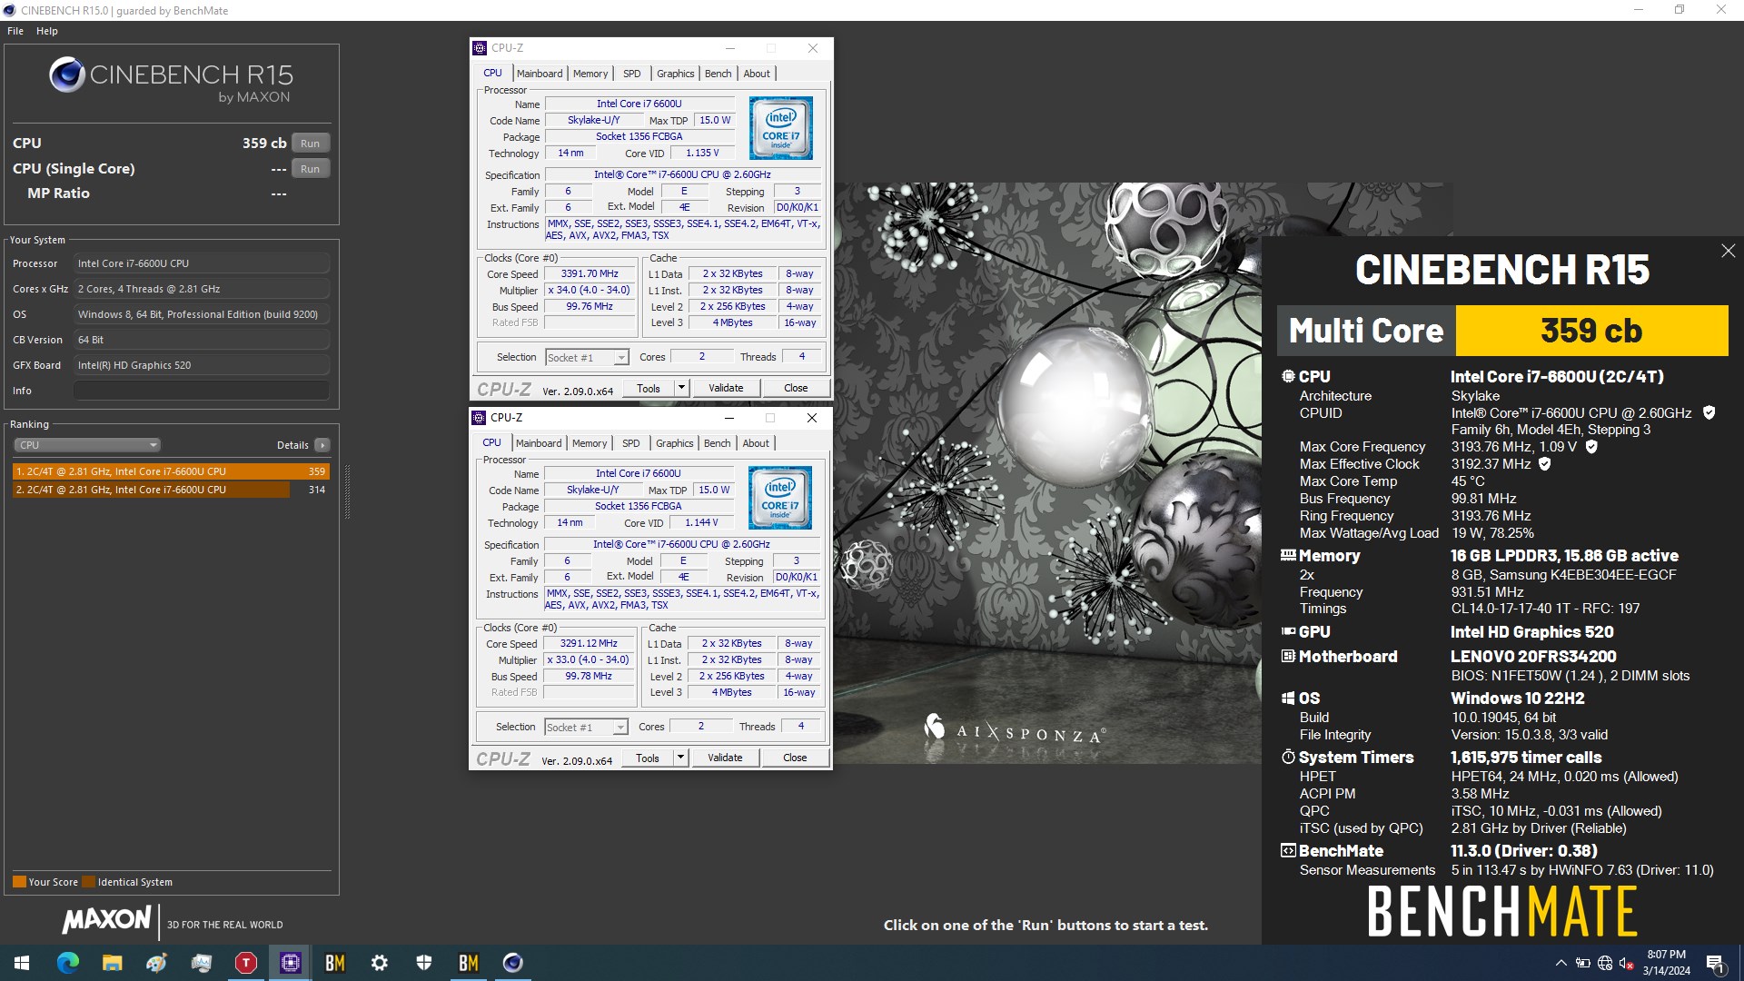Image resolution: width=1744 pixels, height=981 pixels.
Task: Switch to CPU-Z via purple taskbar icon
Action: point(291,963)
